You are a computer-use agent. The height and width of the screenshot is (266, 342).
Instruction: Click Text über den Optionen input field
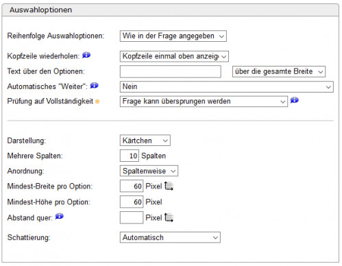pyautogui.click(x=171, y=71)
